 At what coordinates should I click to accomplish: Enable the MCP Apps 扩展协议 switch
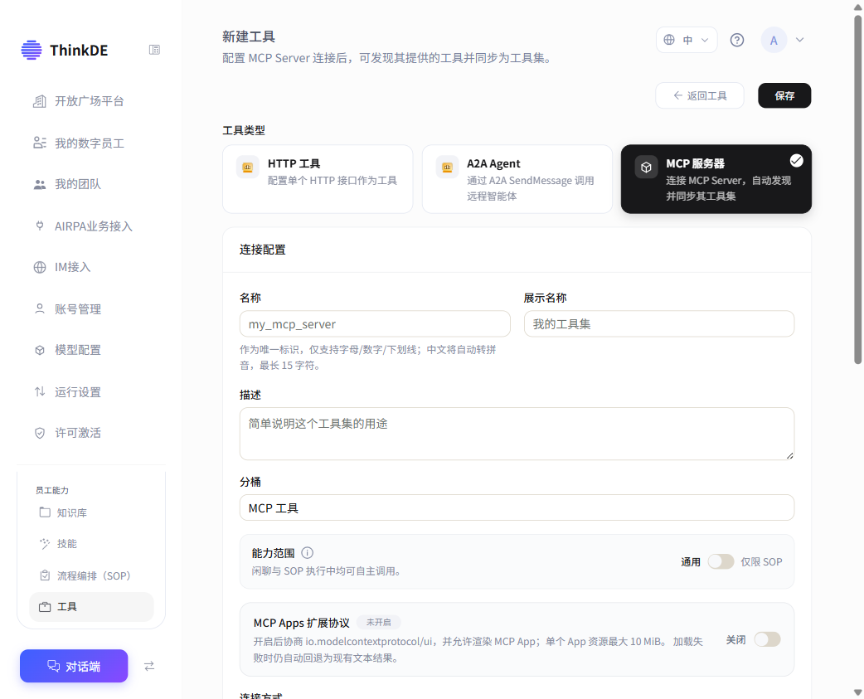tap(767, 639)
